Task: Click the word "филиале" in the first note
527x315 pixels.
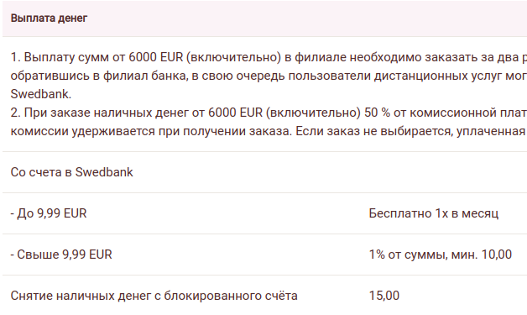Action: [321, 57]
